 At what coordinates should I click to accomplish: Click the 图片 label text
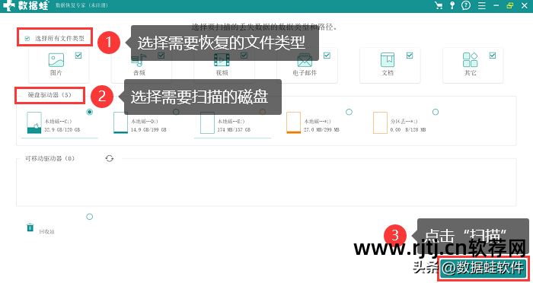[56, 73]
